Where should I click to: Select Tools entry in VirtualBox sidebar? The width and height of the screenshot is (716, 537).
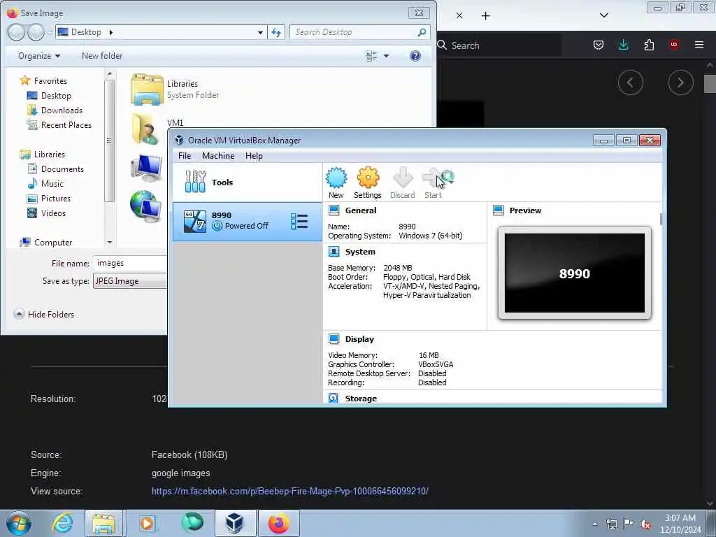pyautogui.click(x=247, y=182)
